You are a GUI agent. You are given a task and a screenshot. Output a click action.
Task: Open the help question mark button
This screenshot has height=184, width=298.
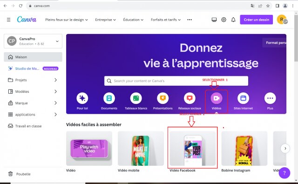(284, 173)
